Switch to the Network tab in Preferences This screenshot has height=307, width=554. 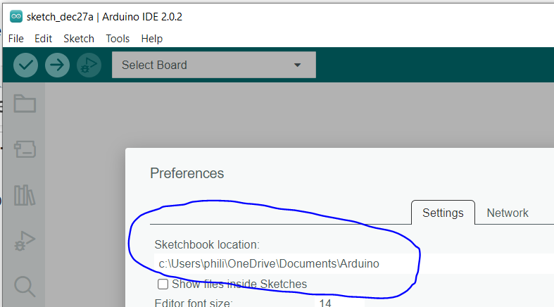click(507, 213)
